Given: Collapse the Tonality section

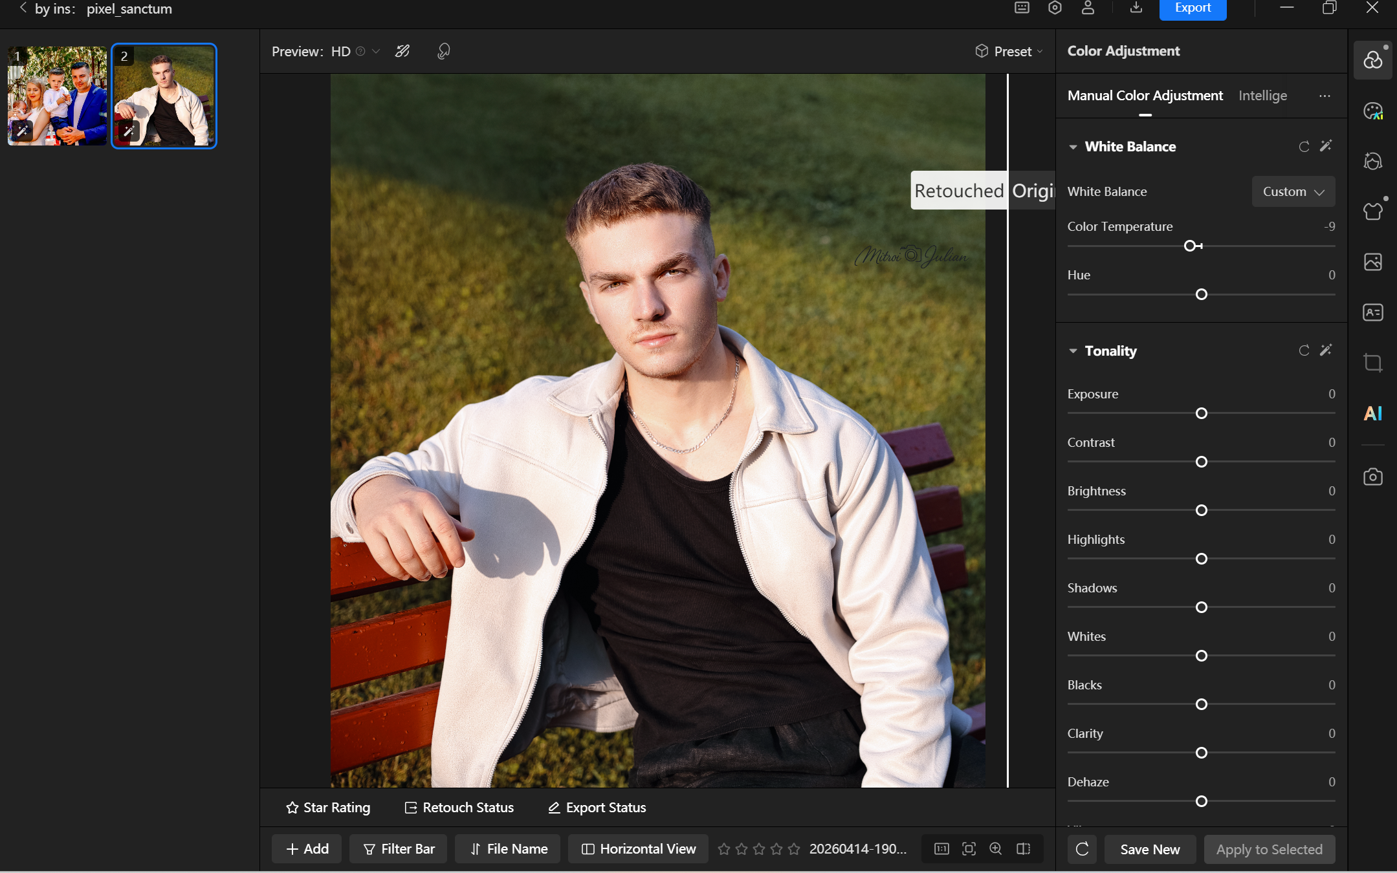Looking at the screenshot, I should (x=1073, y=351).
